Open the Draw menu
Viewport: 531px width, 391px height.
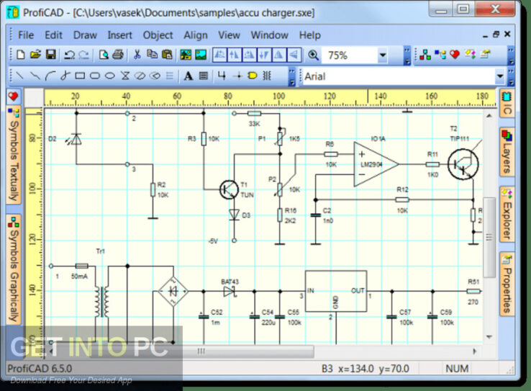pos(85,35)
